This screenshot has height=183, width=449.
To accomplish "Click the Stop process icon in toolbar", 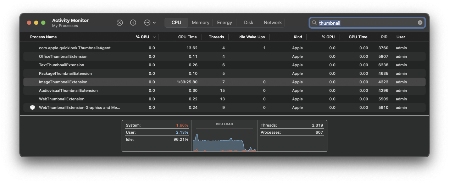I will (120, 23).
